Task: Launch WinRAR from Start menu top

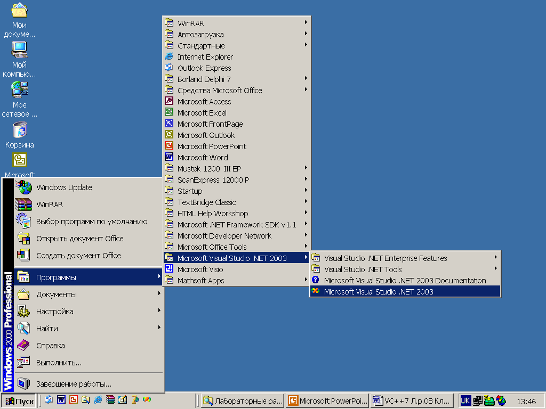Action: [x=89, y=204]
